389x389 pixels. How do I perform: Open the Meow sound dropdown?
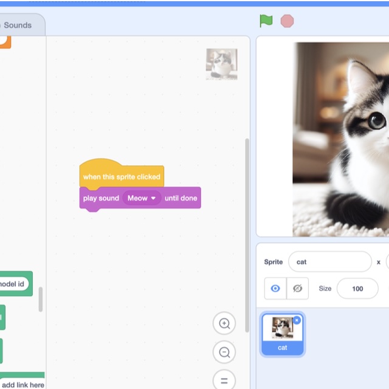142,198
